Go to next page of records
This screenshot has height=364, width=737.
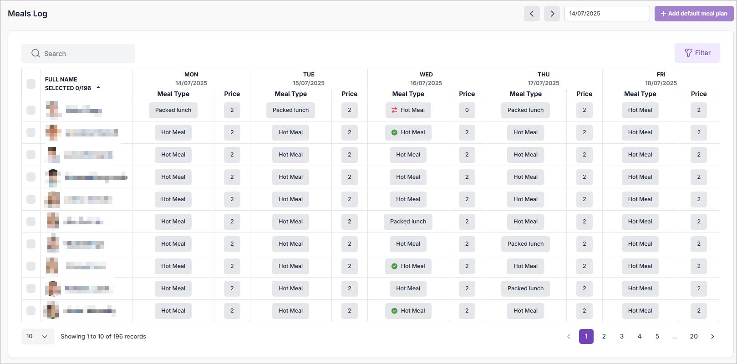(712, 337)
